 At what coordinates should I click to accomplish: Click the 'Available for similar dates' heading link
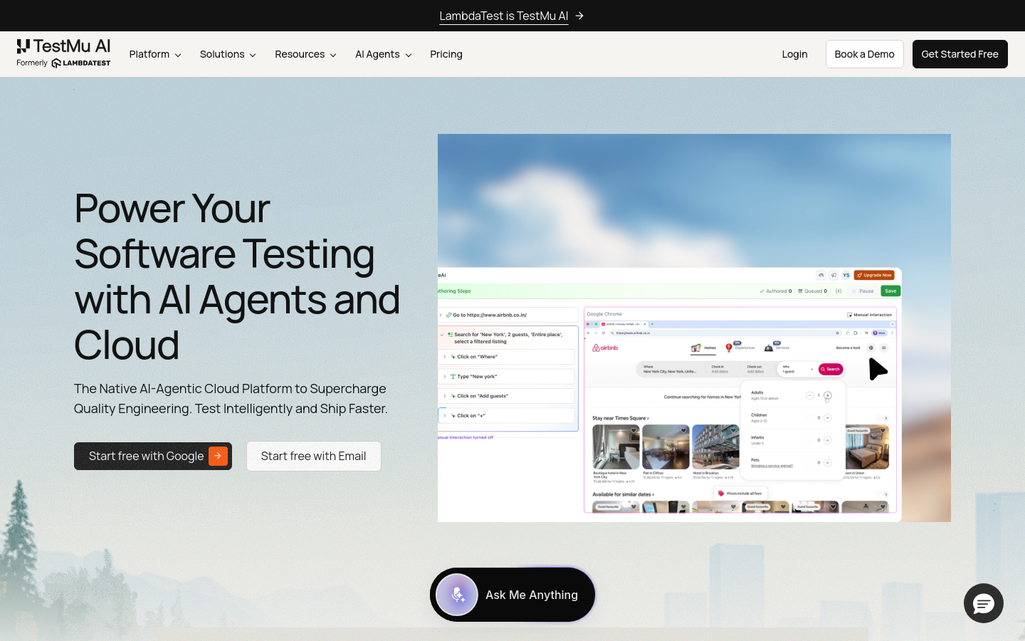624,494
